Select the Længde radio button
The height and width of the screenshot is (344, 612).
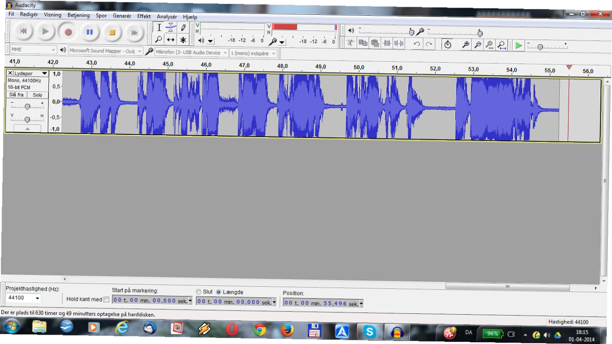pyautogui.click(x=219, y=292)
